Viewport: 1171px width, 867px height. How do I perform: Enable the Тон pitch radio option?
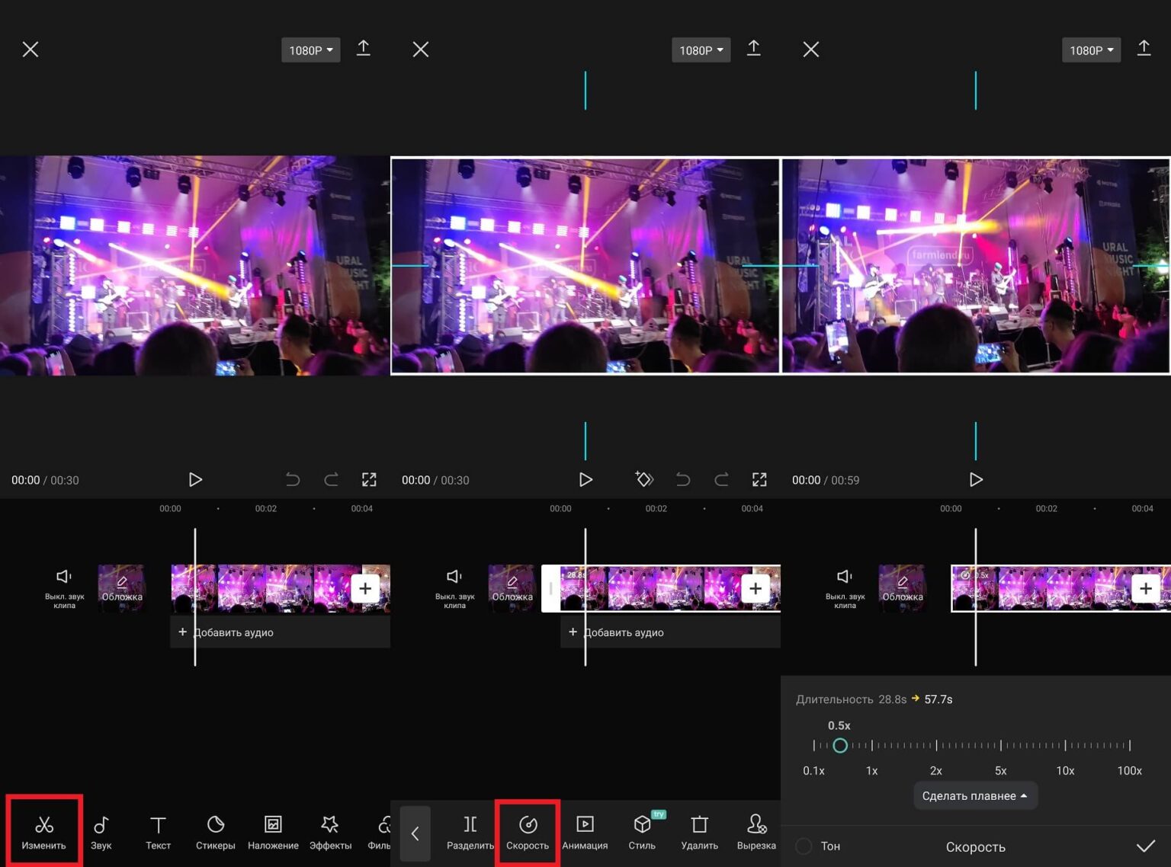tap(804, 846)
